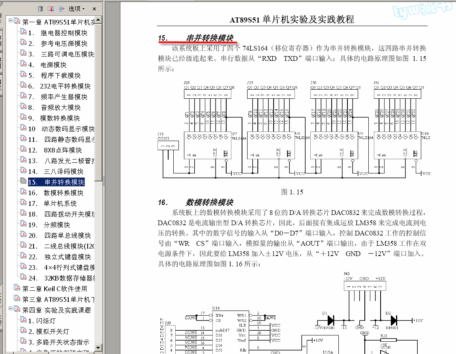This screenshot has width=456, height=354.
Task: Click the new bookmark icon in panel toolbar
Action: click(x=51, y=9)
